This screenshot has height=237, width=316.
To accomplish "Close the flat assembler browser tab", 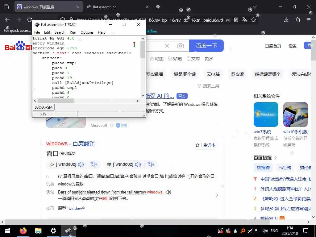I will pos(147,7).
